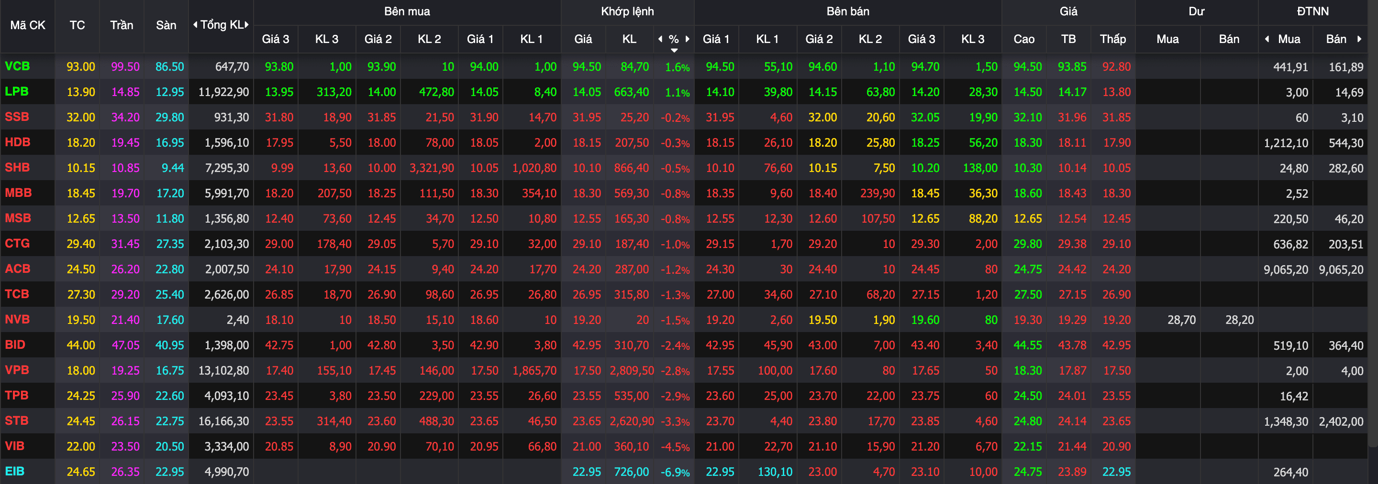Toggle the sort indicator under % column
The image size is (1378, 484).
click(674, 50)
